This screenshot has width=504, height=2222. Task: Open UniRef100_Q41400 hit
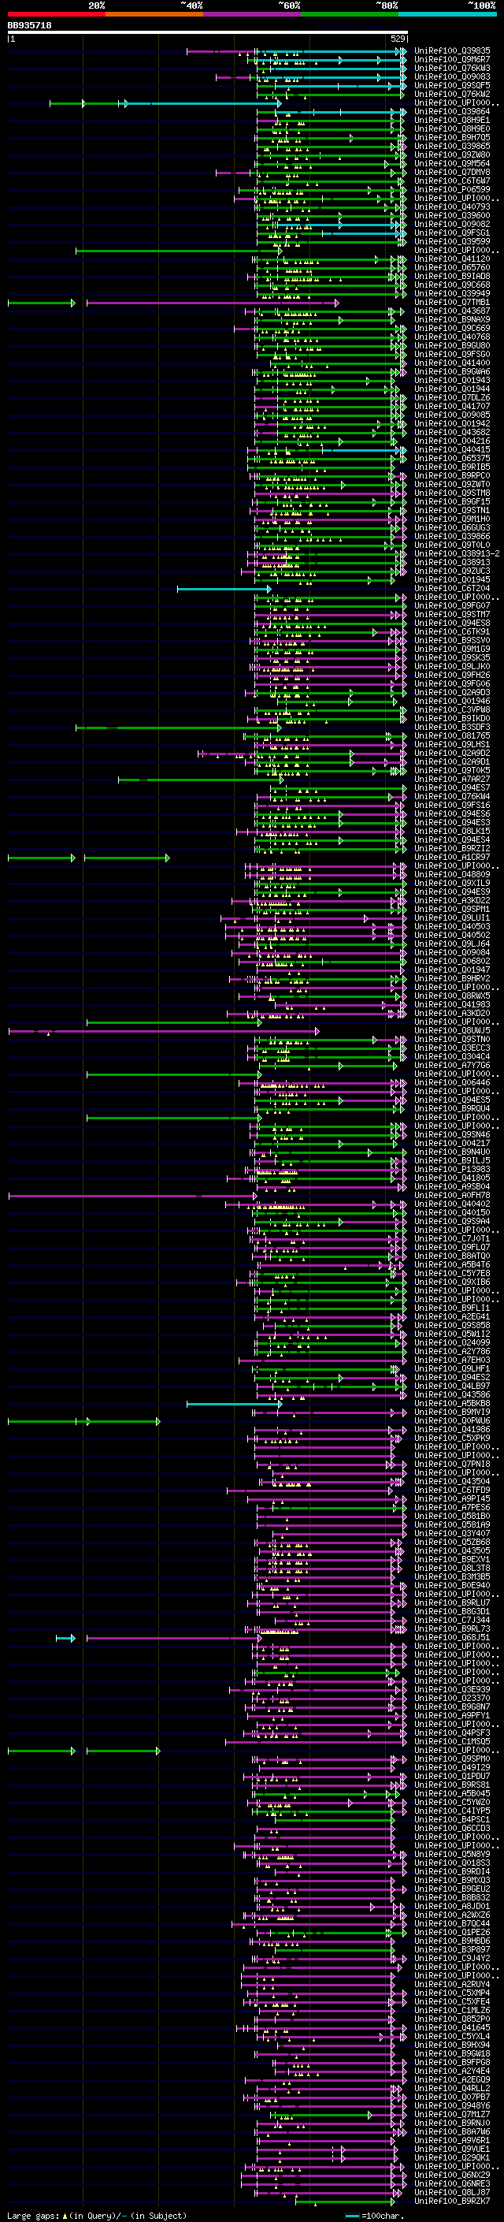(452, 363)
